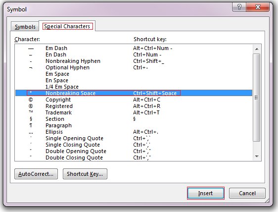Screen dimensions: 278x212
Task: Click the Ctrl+Num - shortcut text
Action: (147, 54)
